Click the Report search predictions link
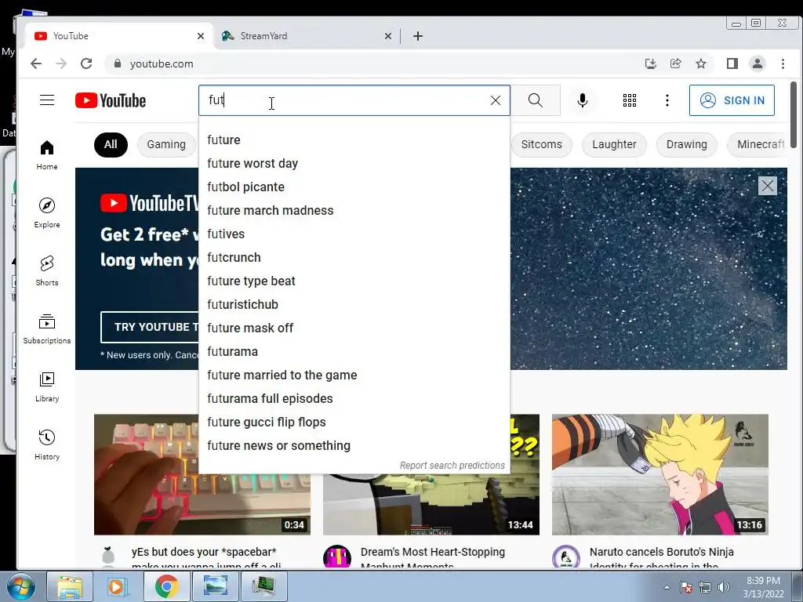 [452, 466]
